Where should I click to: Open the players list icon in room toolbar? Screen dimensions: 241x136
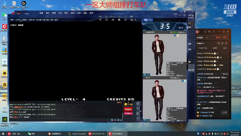pyautogui.click(x=132, y=20)
